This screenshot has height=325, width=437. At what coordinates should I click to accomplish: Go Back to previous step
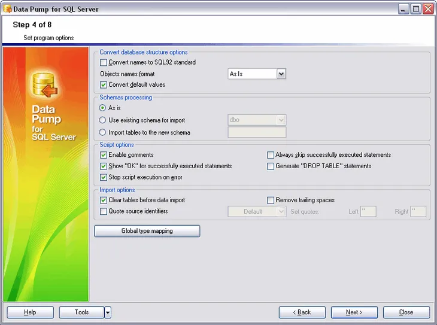tap(302, 312)
